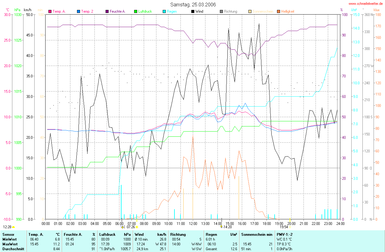Image resolution: width=385 pixels, height=252 pixels.
Task: Click the 51 min. sunshine cell
Action: click(247, 249)
